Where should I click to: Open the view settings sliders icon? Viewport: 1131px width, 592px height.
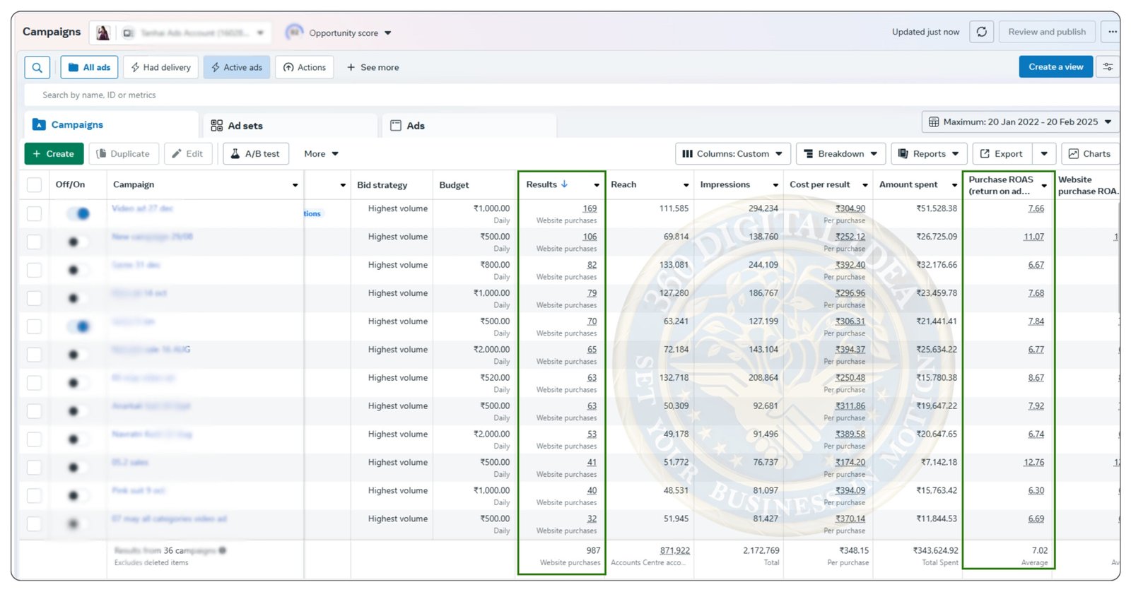pos(1108,67)
